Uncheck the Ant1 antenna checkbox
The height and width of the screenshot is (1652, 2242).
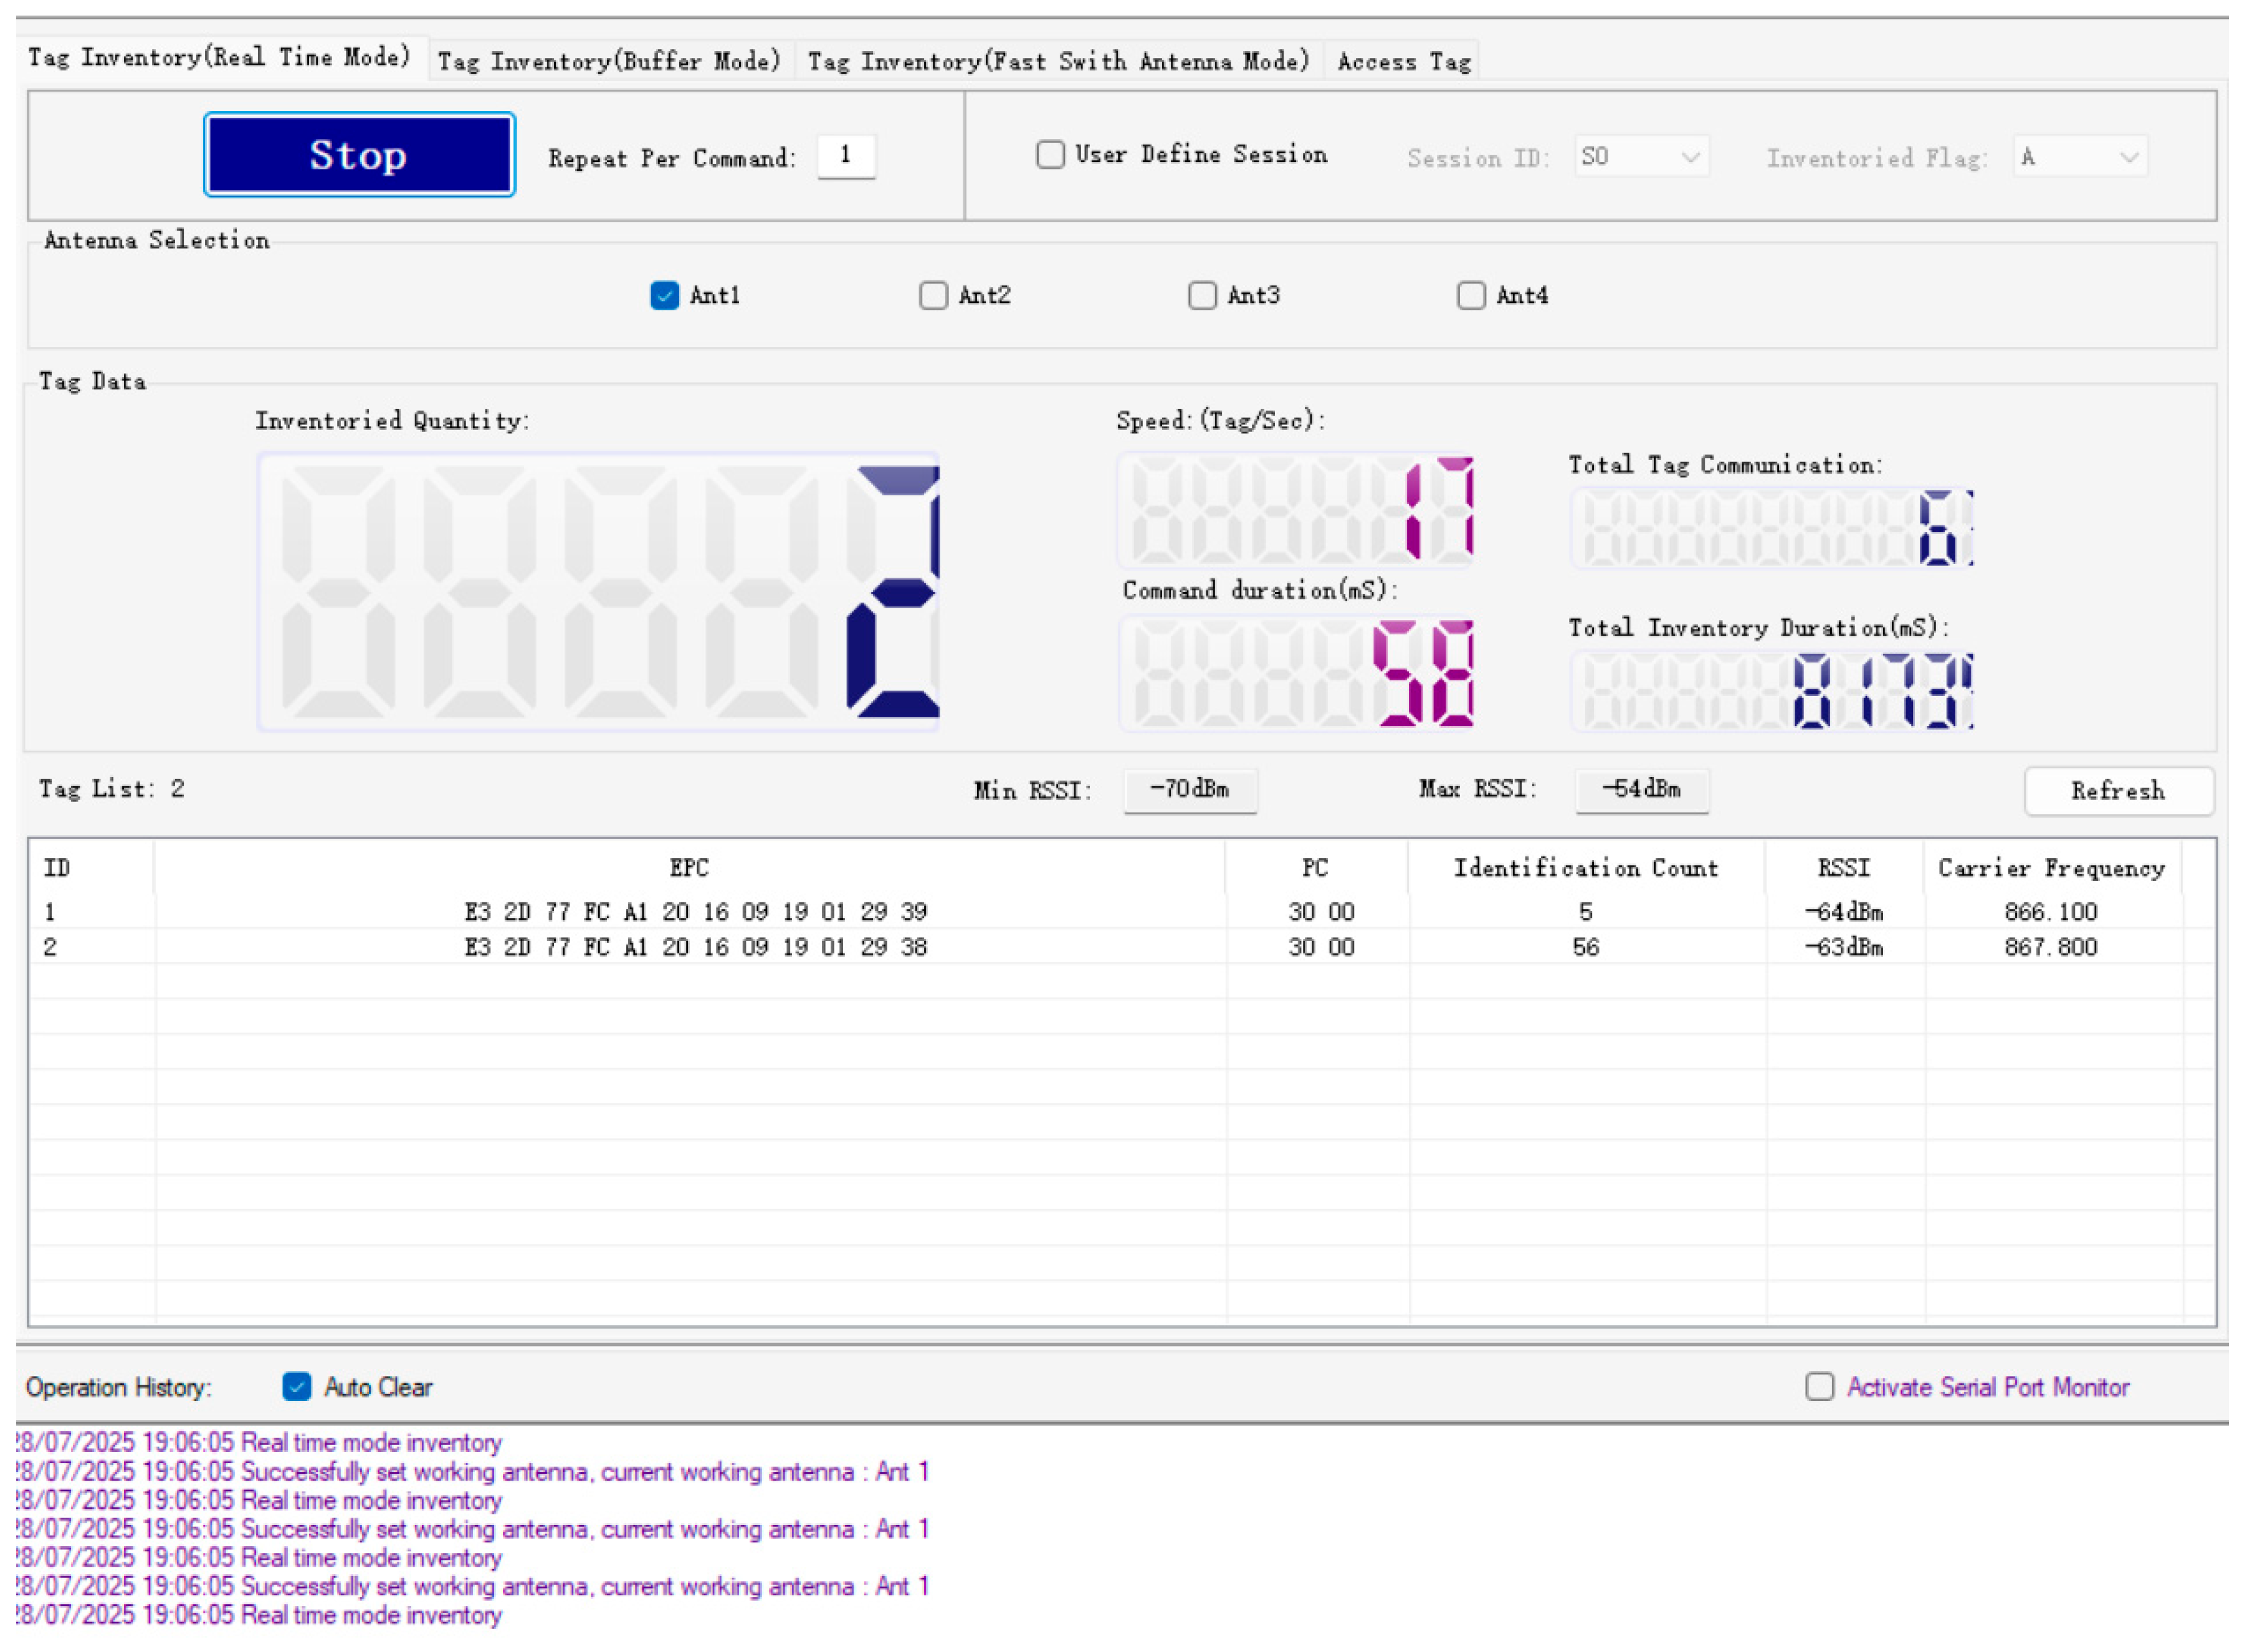click(665, 296)
